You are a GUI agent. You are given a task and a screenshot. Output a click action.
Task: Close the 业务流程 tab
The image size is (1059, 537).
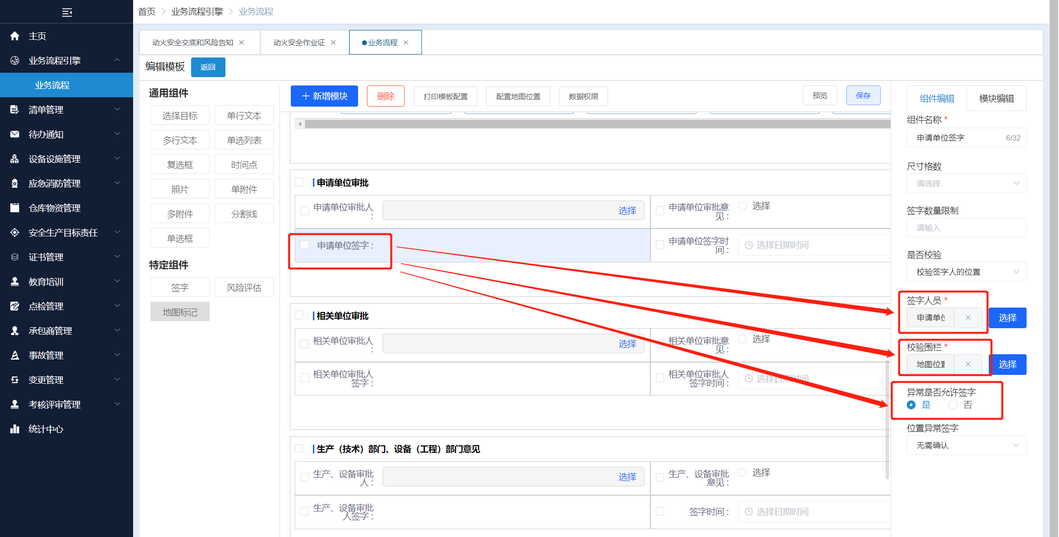[x=406, y=43]
